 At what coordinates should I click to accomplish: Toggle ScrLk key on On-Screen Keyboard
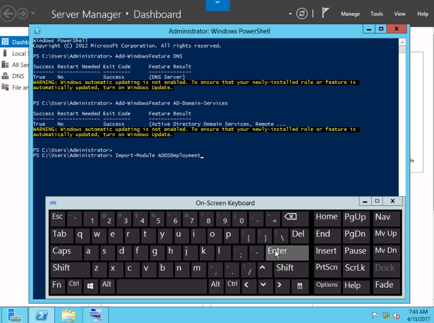(356, 269)
